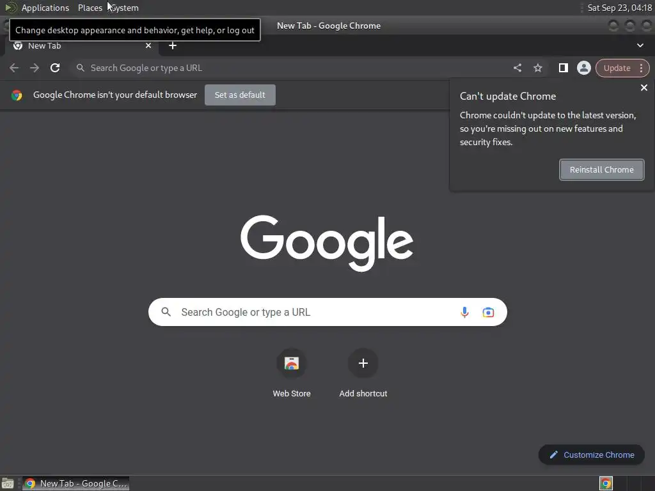655x491 pixels.
Task: Close the New Tab tab
Action: pos(148,45)
